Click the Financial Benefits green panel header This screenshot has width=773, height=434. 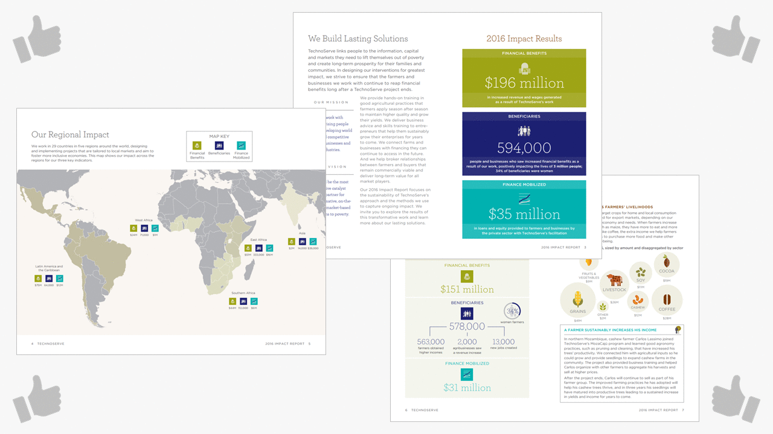(x=524, y=53)
